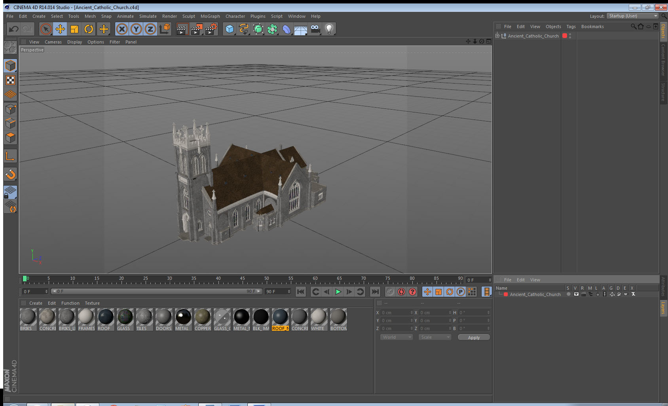Screen dimensions: 668x406
Task: Click the end frame 90 F stepper
Action: tap(289, 292)
